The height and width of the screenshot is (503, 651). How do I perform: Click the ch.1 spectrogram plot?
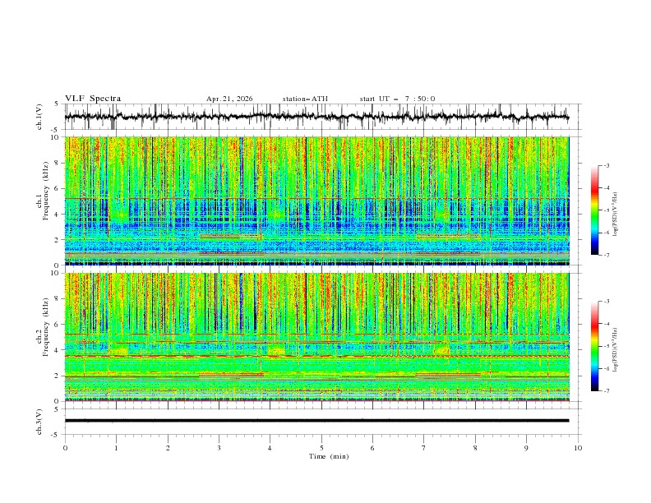[316, 201]
